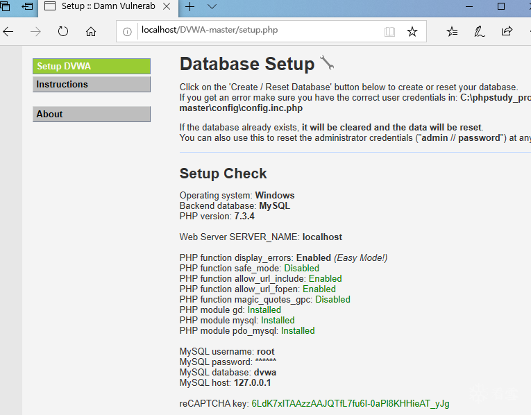This screenshot has height=415, width=531.
Task: Refresh the page with the reload icon
Action: point(63,31)
